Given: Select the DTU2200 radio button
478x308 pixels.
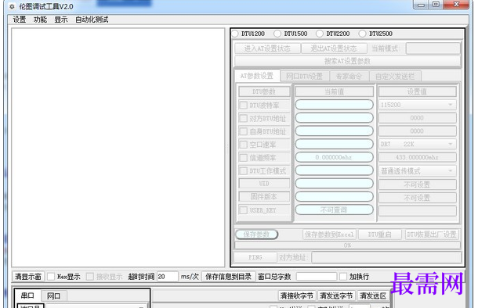Looking at the screenshot, I should click(x=320, y=34).
